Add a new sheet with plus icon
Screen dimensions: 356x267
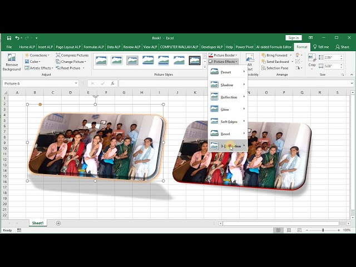click(58, 224)
